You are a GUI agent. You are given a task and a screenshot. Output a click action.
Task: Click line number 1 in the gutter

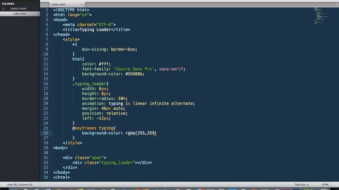(x=47, y=10)
